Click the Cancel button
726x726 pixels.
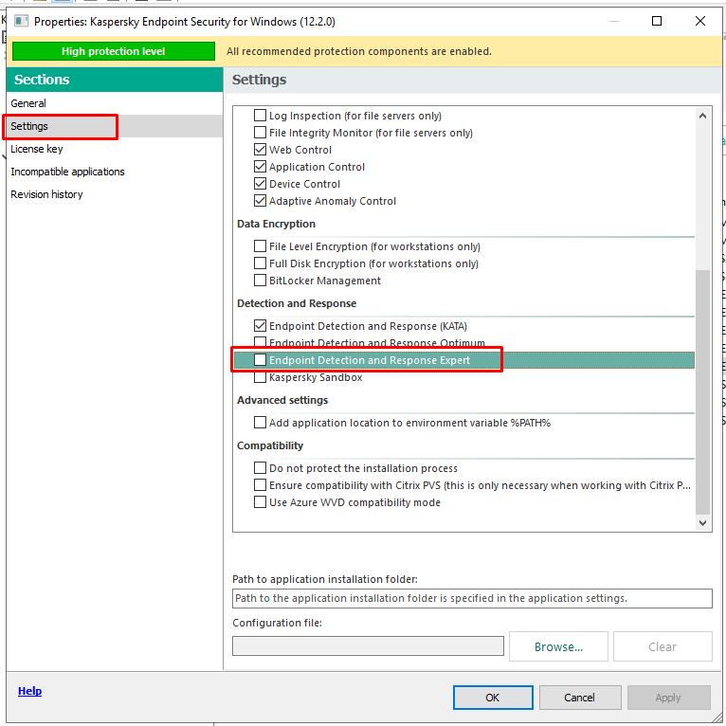[x=580, y=698]
